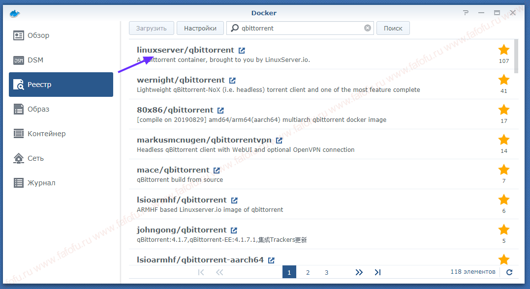Viewport: 530px width, 289px height.
Task: Select the 80x86/qbittorrent image name
Action: point(175,110)
